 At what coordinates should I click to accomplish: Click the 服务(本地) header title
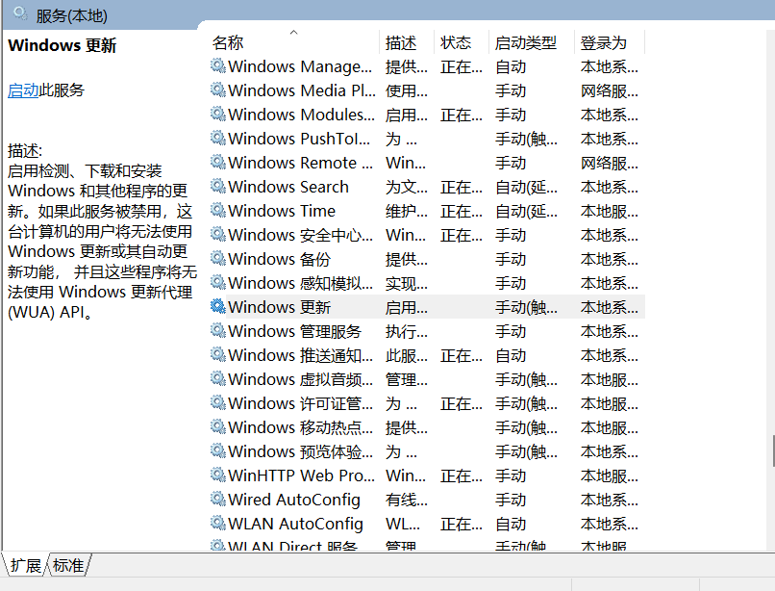point(72,15)
